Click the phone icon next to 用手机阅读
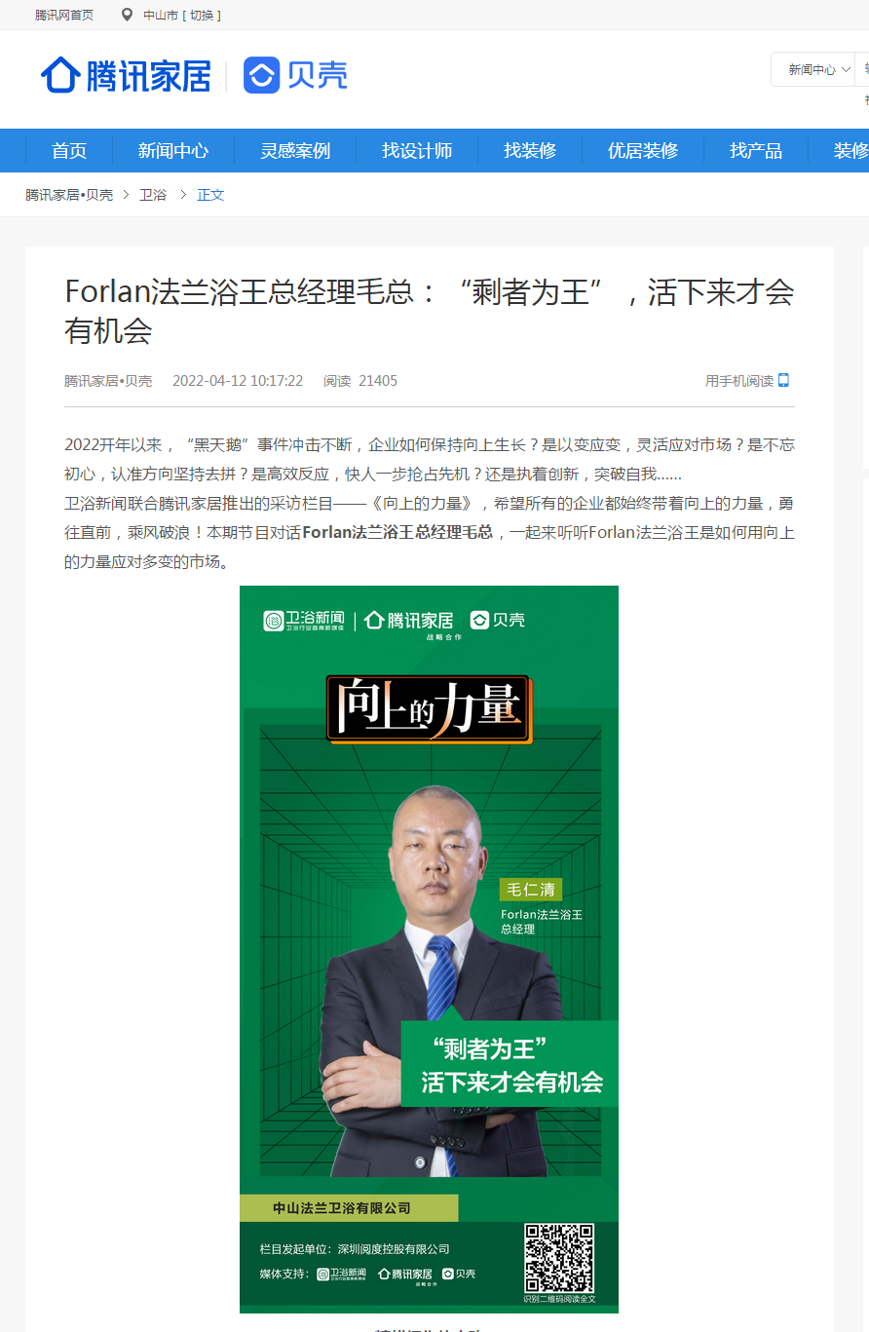Viewport: 869px width, 1332px height. pyautogui.click(x=783, y=380)
